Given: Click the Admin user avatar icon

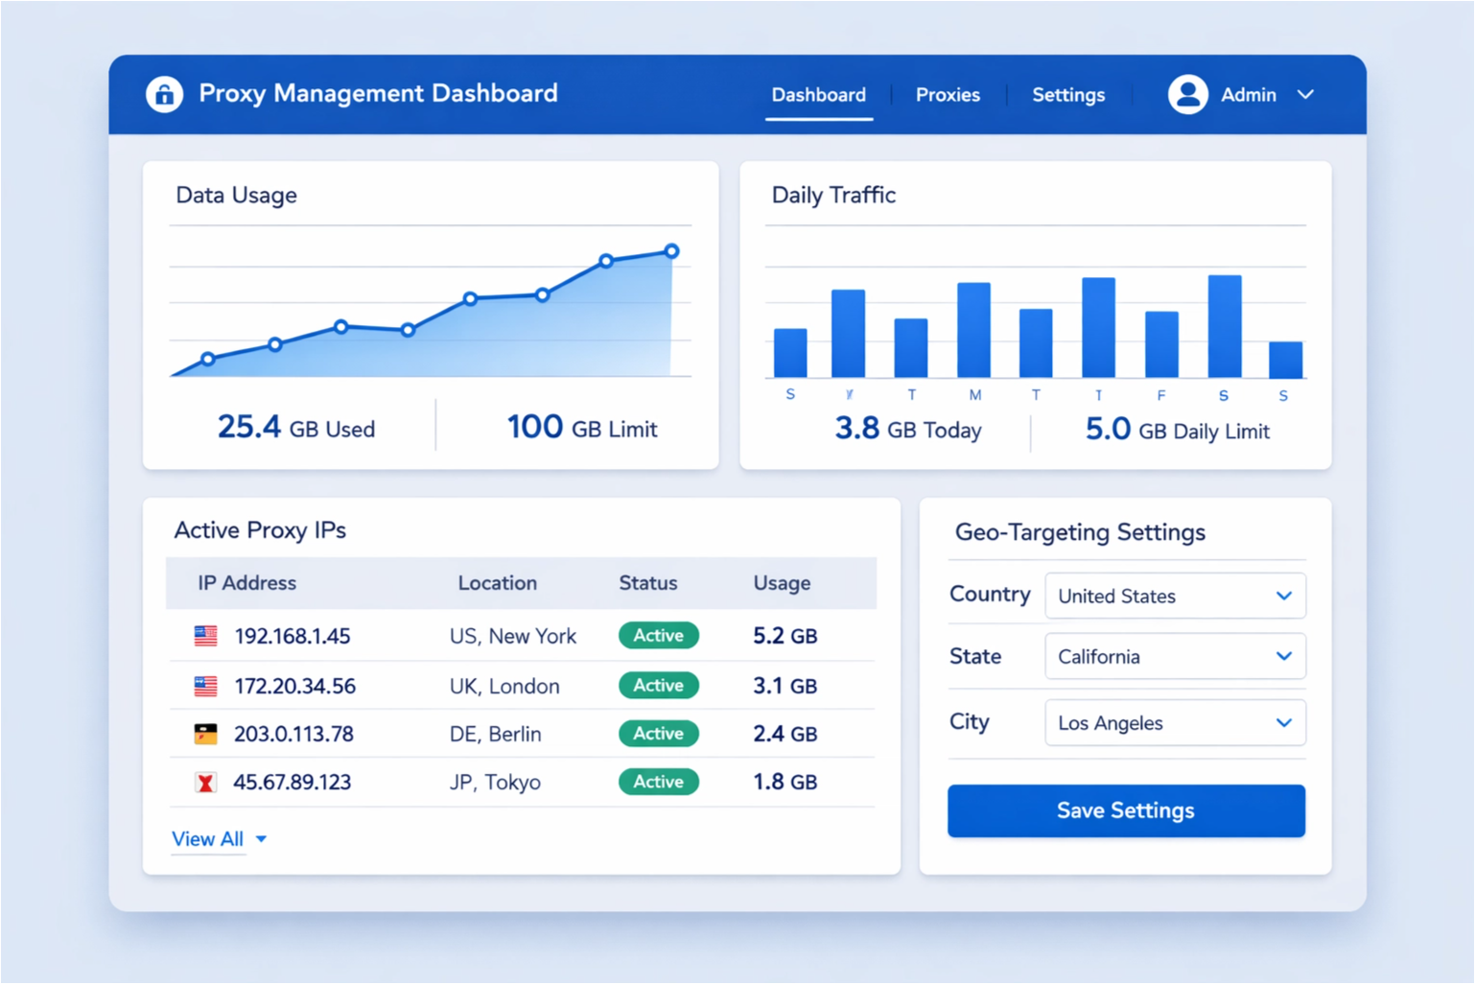Looking at the screenshot, I should (x=1187, y=94).
